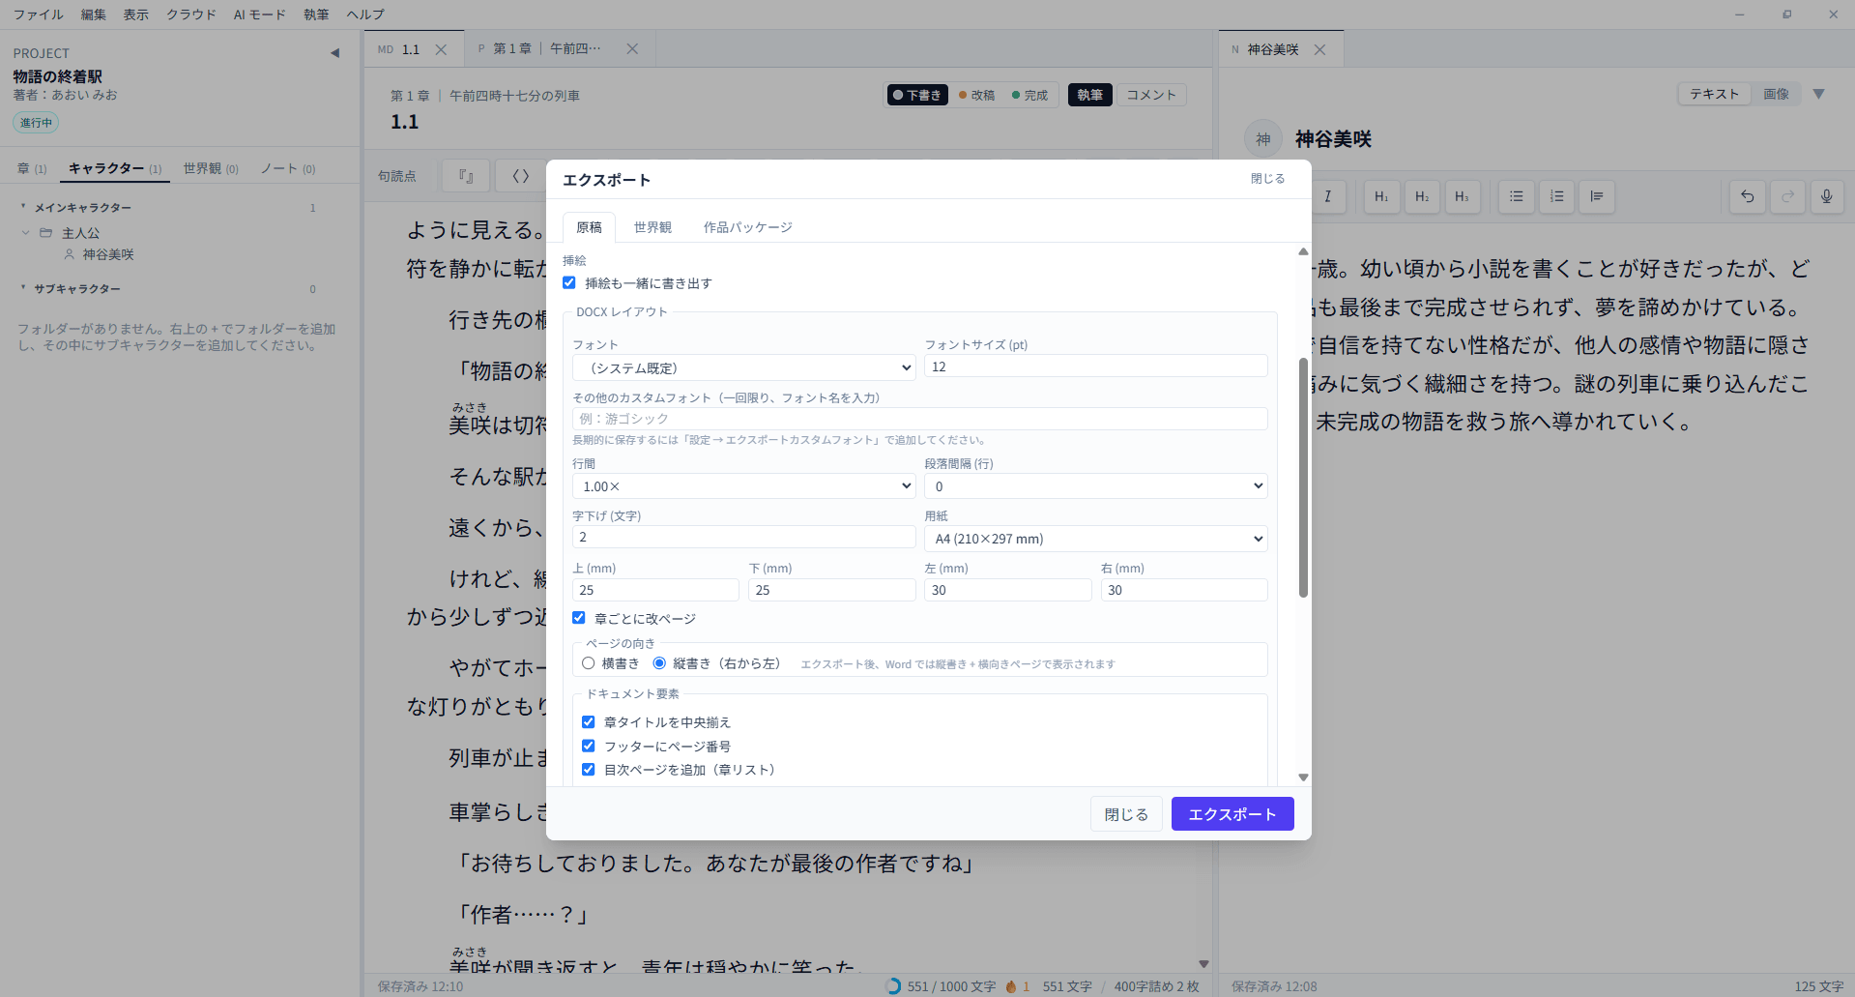The height and width of the screenshot is (997, 1855).
Task: Open the 用紙 dropdown showing A4
Action: [x=1096, y=539]
